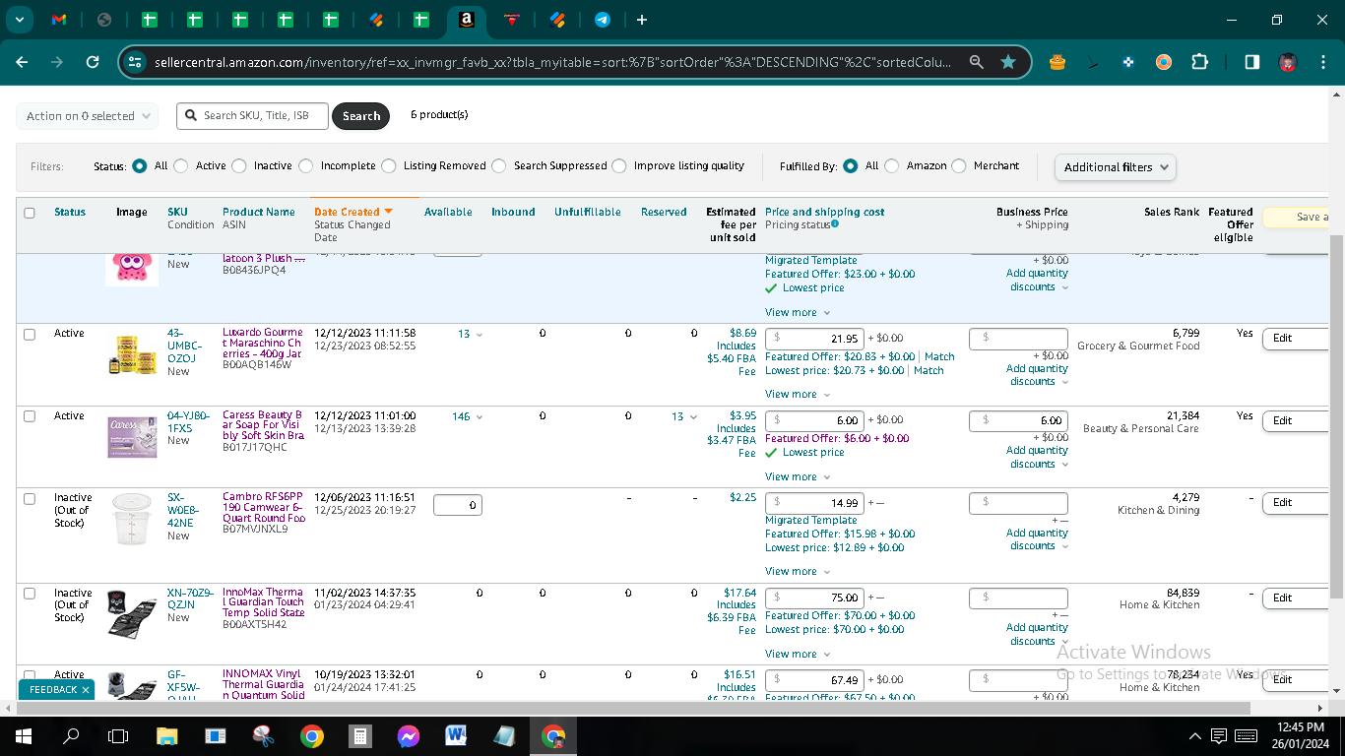The height and width of the screenshot is (756, 1345).
Task: Expand 'View more' in the Luxardo row
Action: tap(798, 395)
